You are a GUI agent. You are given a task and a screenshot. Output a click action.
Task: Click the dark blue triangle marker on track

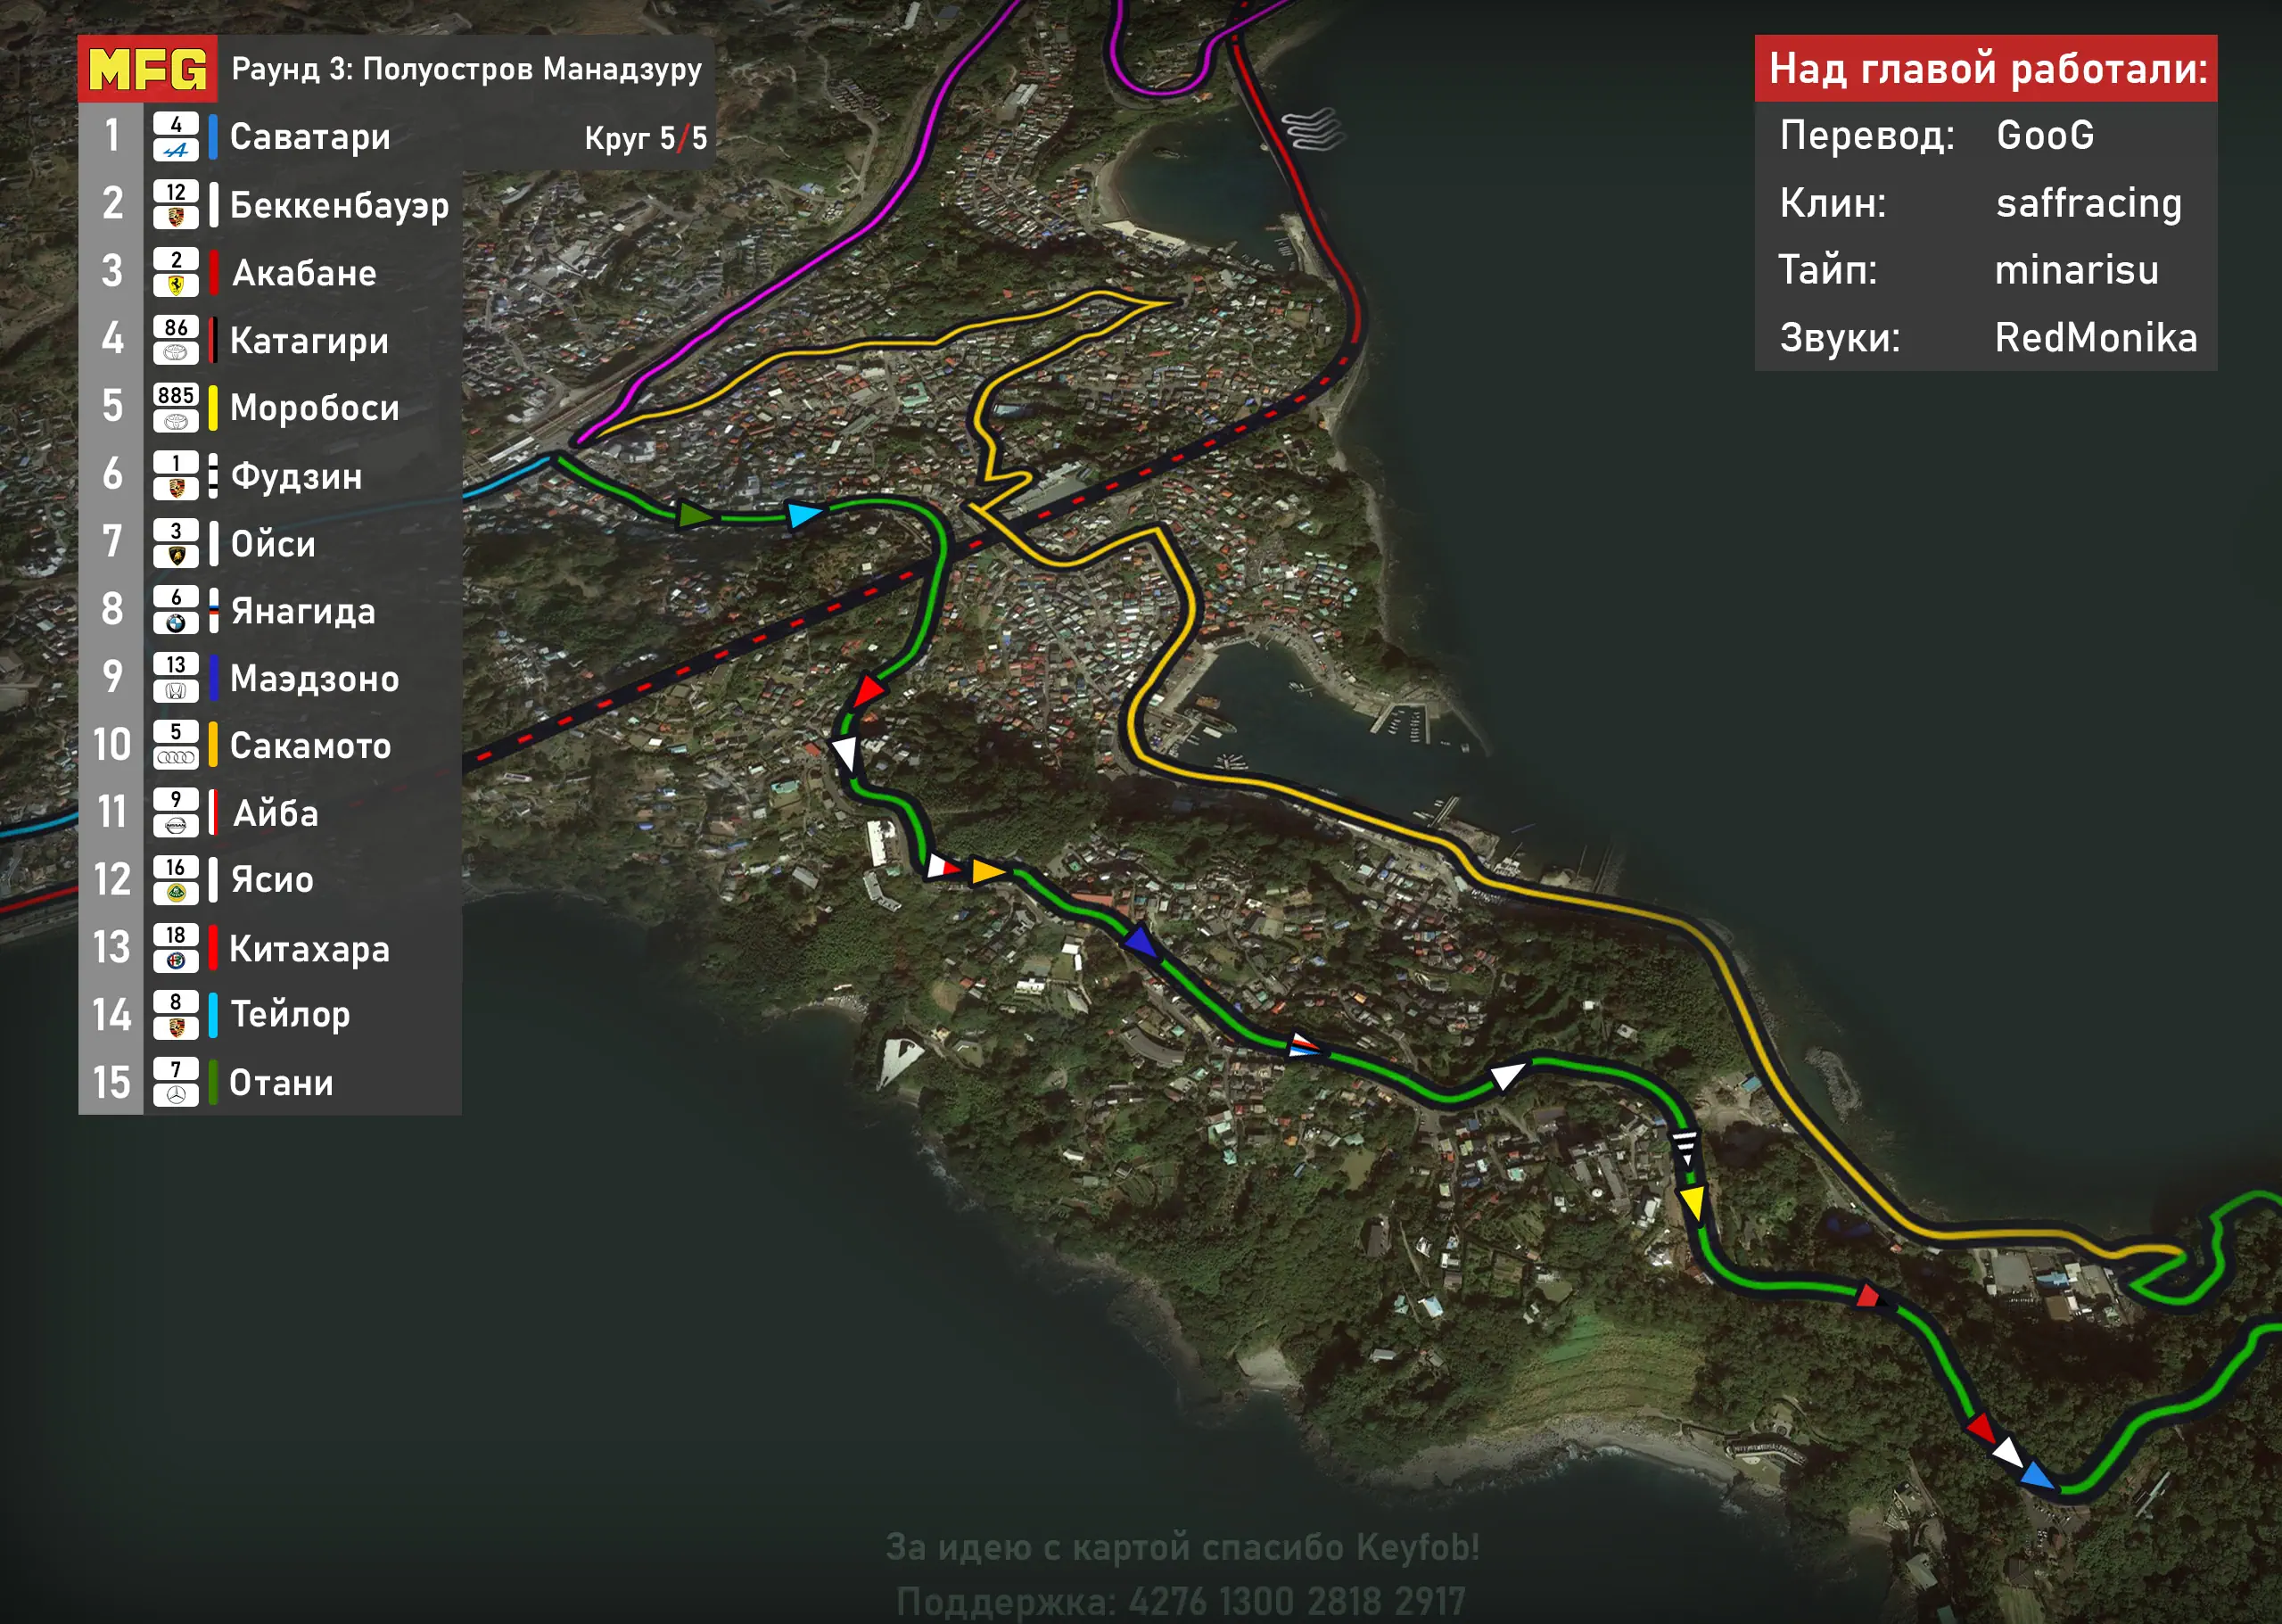tap(1140, 941)
